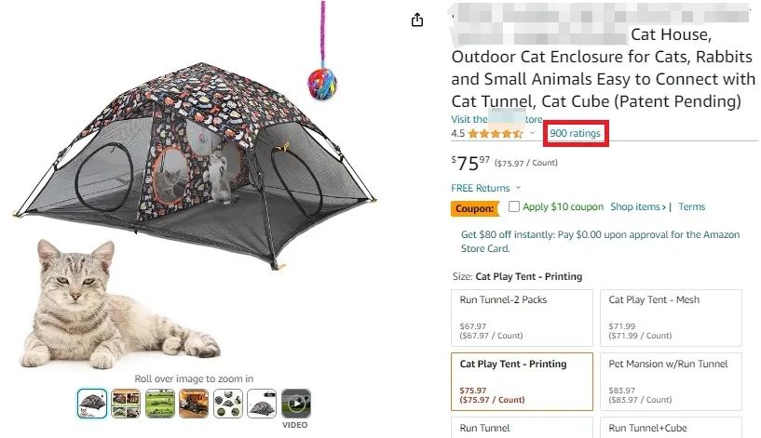Click the 4.5 star rating icons
761x438 pixels.
pos(496,134)
